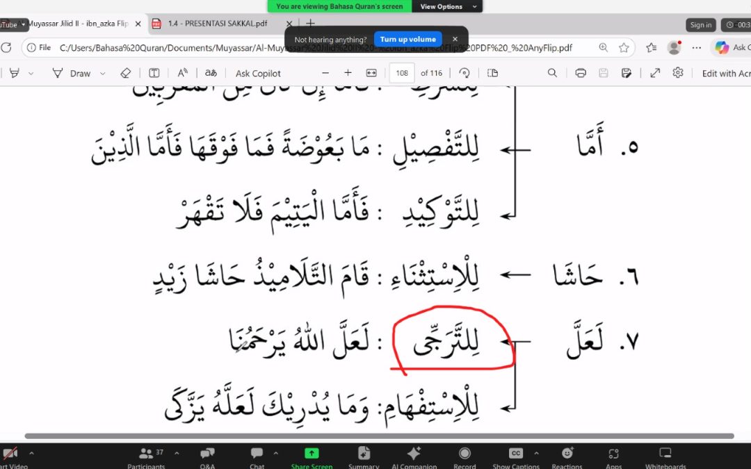The width and height of the screenshot is (751, 469).
Task: Open the Translate tool
Action: click(x=211, y=73)
